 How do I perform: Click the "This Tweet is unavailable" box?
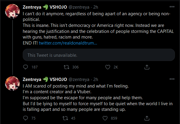99,55
